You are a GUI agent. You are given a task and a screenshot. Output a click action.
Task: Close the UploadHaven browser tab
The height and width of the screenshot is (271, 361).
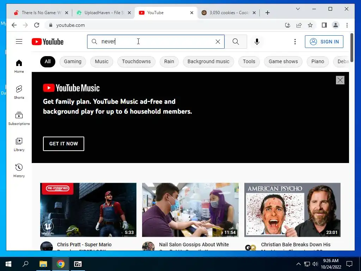129,13
